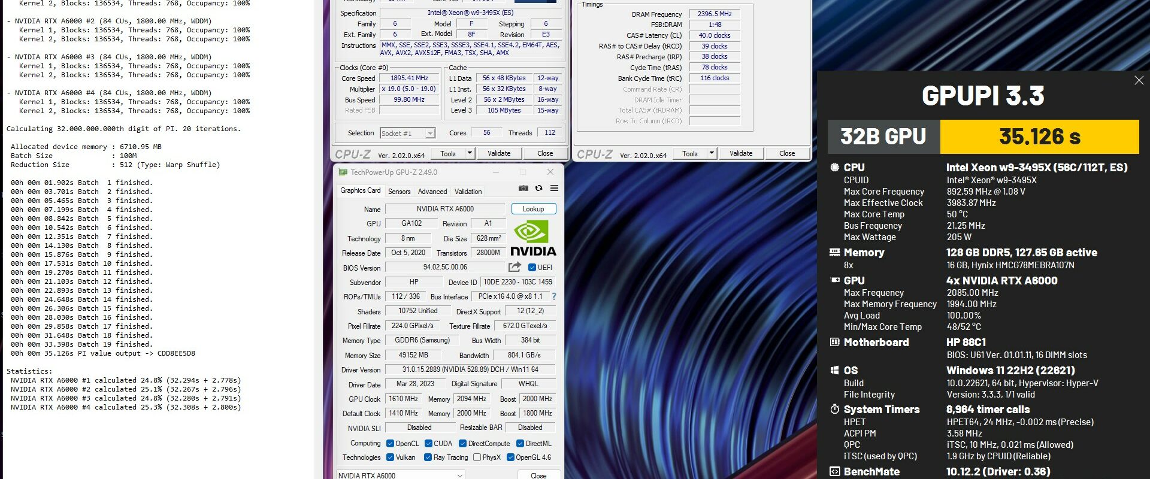Click the BIOS export share icon
Screen dimensions: 1150x479
pyautogui.click(x=515, y=267)
